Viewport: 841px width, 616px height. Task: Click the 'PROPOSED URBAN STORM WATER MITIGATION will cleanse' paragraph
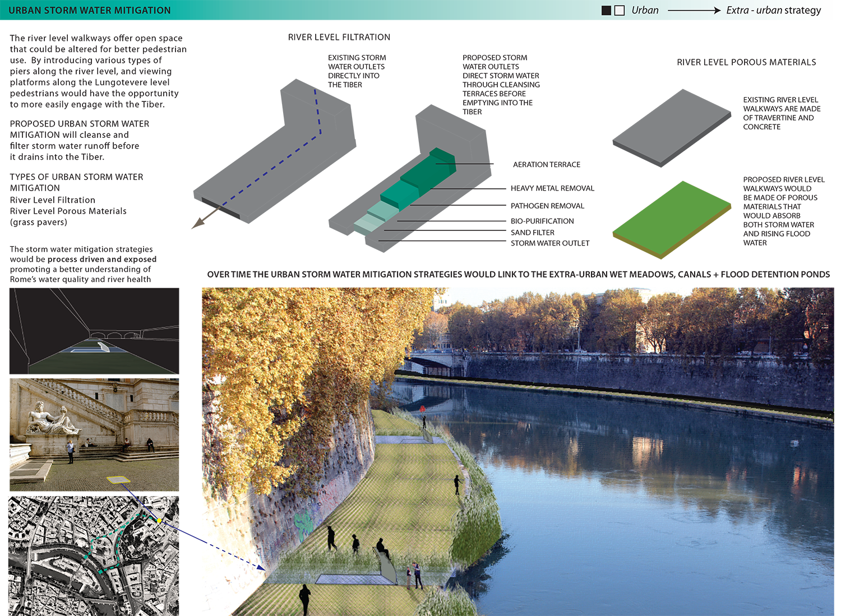[x=80, y=140]
